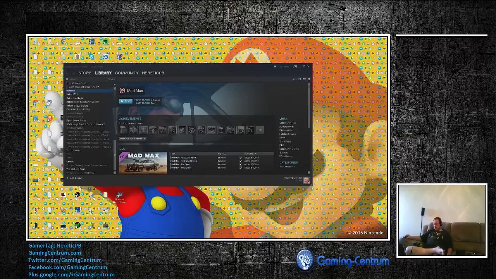Toggle install checkbox for the second DLC
This screenshot has height=279, width=496.
241,161
